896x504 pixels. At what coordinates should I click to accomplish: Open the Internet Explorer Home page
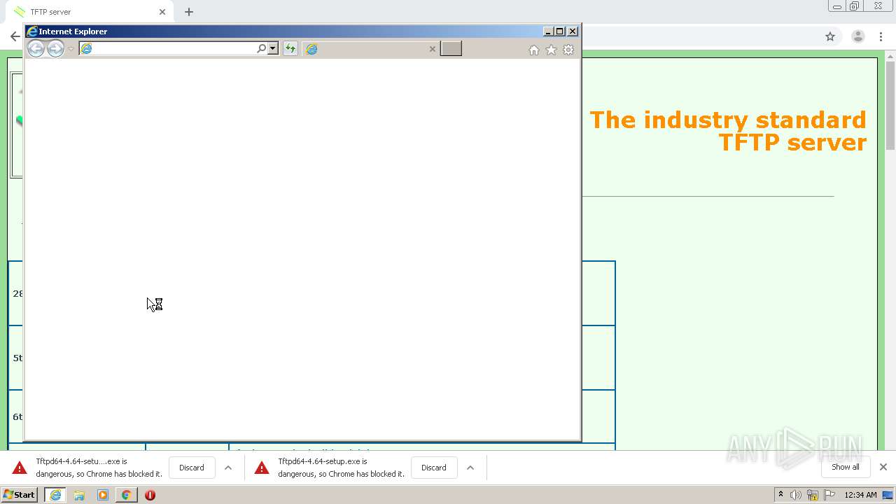[534, 50]
